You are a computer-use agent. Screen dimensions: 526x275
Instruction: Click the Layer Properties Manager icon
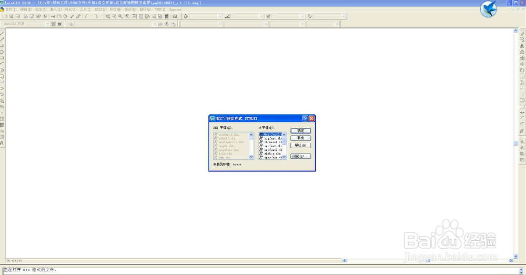click(x=71, y=24)
